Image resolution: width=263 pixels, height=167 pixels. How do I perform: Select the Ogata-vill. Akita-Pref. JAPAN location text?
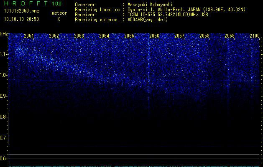pos(186,10)
